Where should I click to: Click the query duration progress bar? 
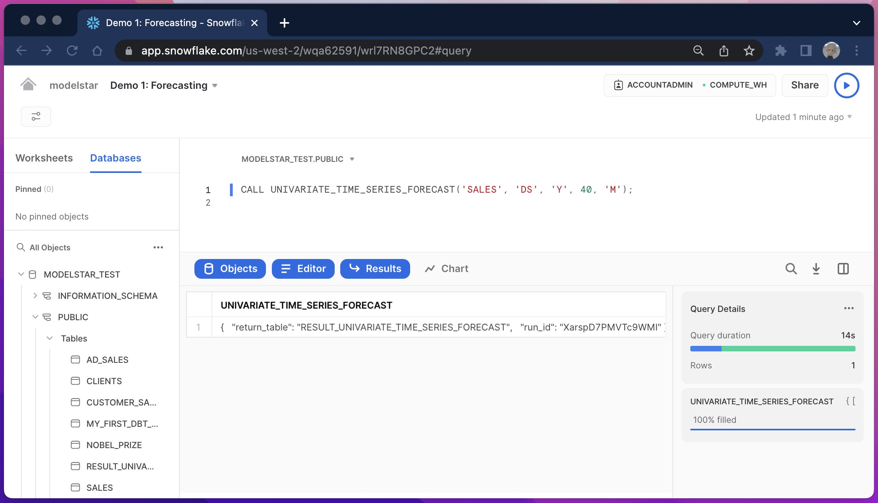(772, 349)
